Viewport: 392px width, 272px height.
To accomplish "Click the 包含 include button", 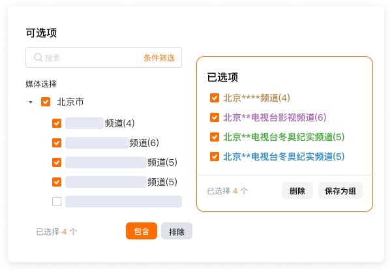I will coord(142,231).
